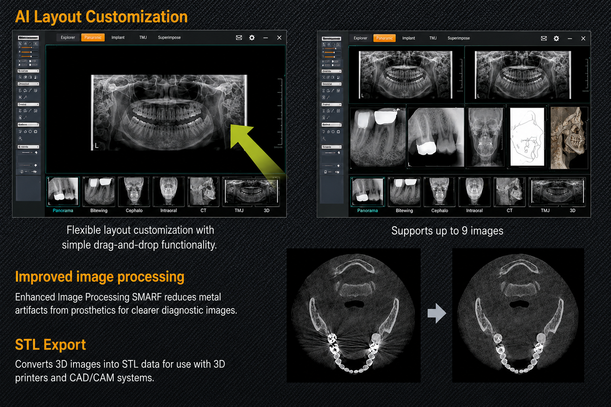Screen dimensions: 611x407
Task: Open the mail icon in right window
Action: coord(544,38)
